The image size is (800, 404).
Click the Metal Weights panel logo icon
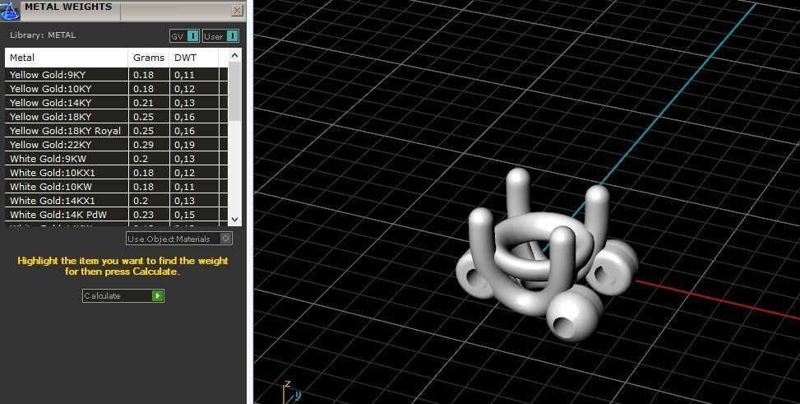point(10,10)
